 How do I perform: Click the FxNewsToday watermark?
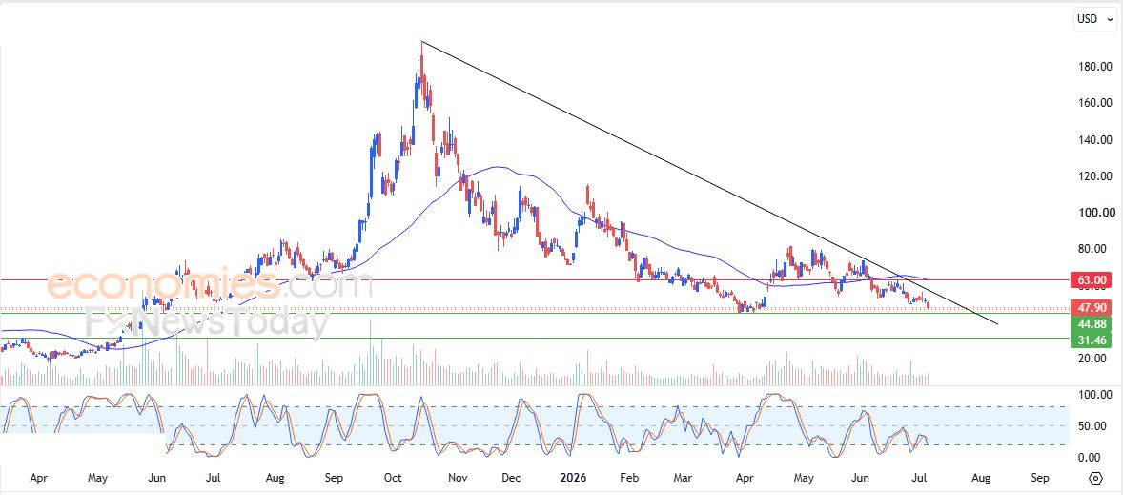click(x=208, y=322)
